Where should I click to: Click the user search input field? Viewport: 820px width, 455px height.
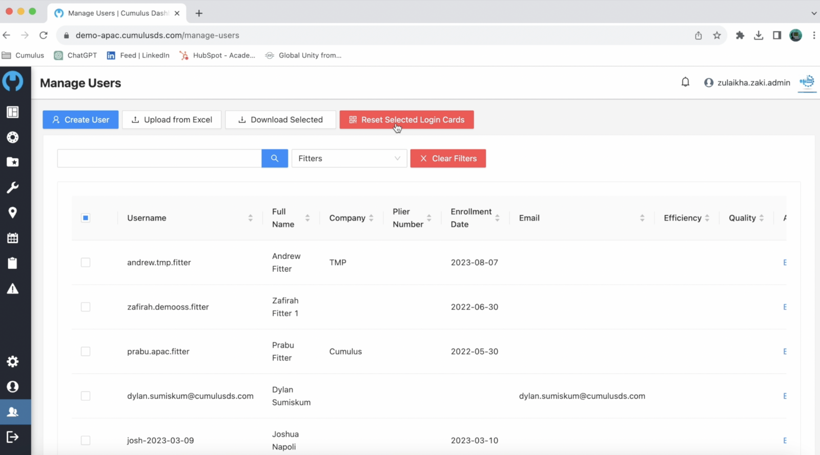tap(159, 158)
